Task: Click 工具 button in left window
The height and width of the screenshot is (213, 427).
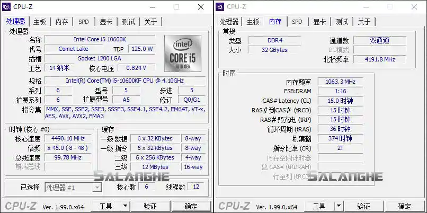Action: 105,207
